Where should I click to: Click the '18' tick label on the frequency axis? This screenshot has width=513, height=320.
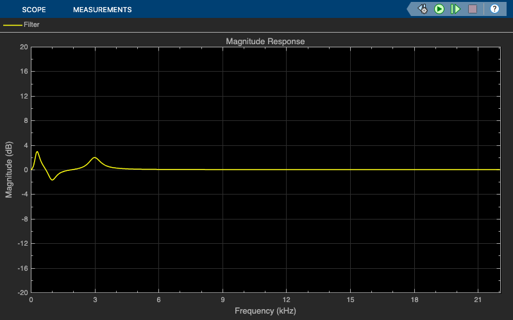(x=414, y=300)
